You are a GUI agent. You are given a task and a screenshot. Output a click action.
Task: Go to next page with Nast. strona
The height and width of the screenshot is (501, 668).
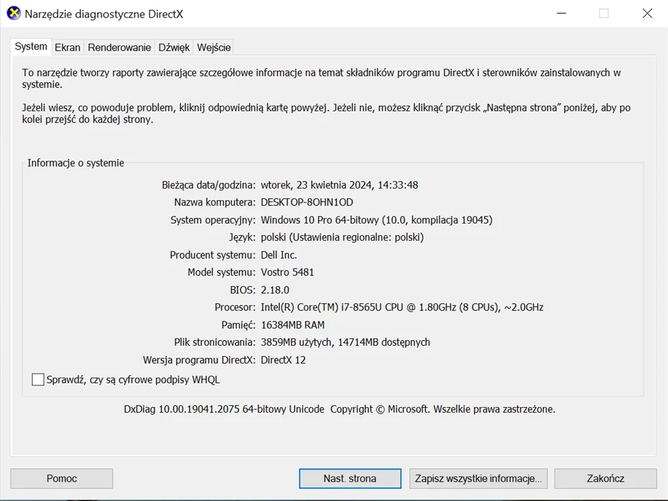pos(350,479)
